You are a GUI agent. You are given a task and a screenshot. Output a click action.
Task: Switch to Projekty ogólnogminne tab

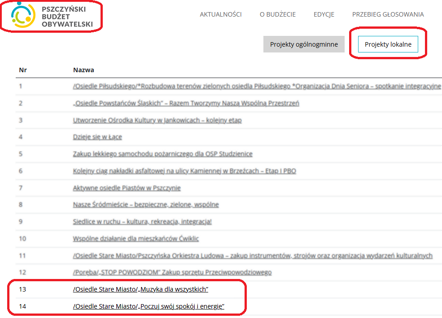[x=304, y=44]
